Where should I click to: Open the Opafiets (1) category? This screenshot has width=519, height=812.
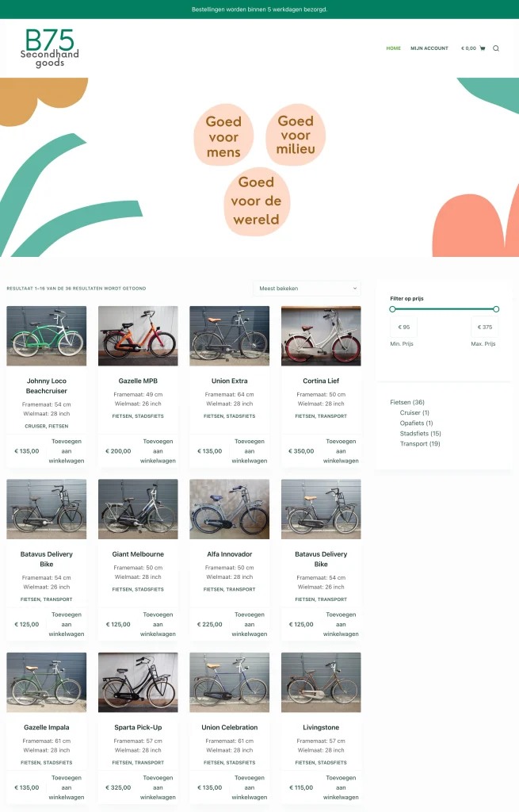[x=416, y=423]
